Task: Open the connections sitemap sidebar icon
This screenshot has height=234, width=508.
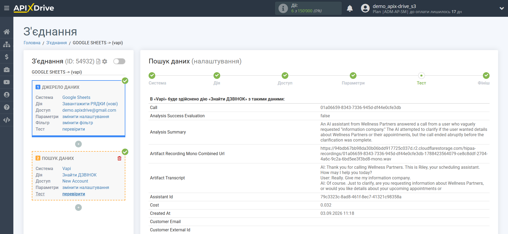Action: click(x=7, y=44)
